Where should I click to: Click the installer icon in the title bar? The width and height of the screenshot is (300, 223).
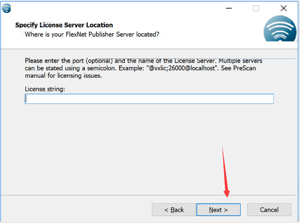(6, 8)
